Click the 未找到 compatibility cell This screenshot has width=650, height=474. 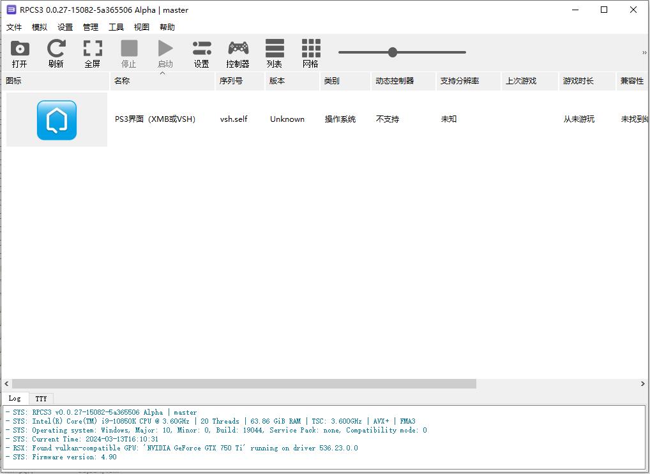(x=634, y=119)
